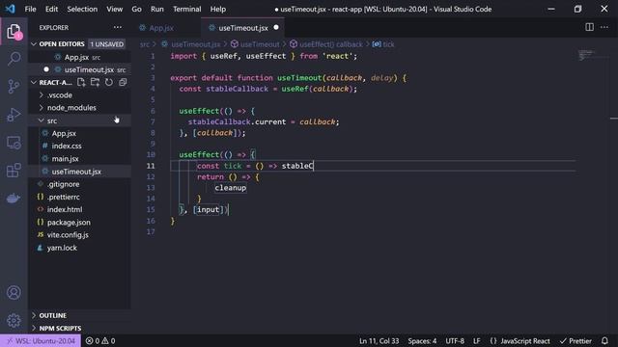618x347 pixels.
Task: Click the New File icon in explorer
Action: [81, 82]
